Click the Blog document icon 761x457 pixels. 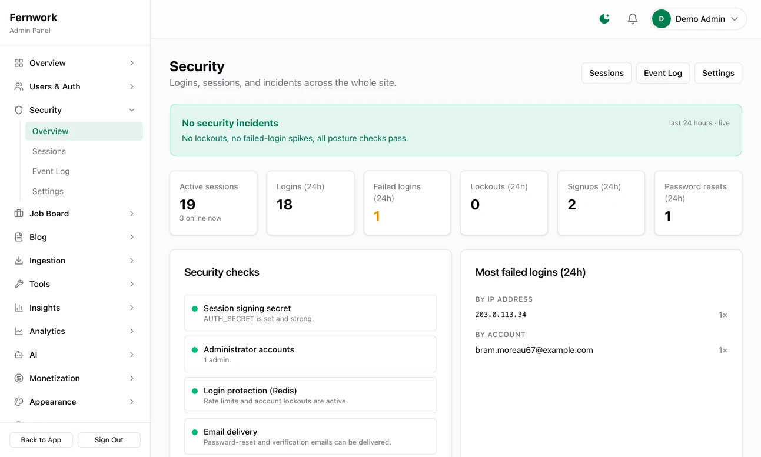[19, 237]
